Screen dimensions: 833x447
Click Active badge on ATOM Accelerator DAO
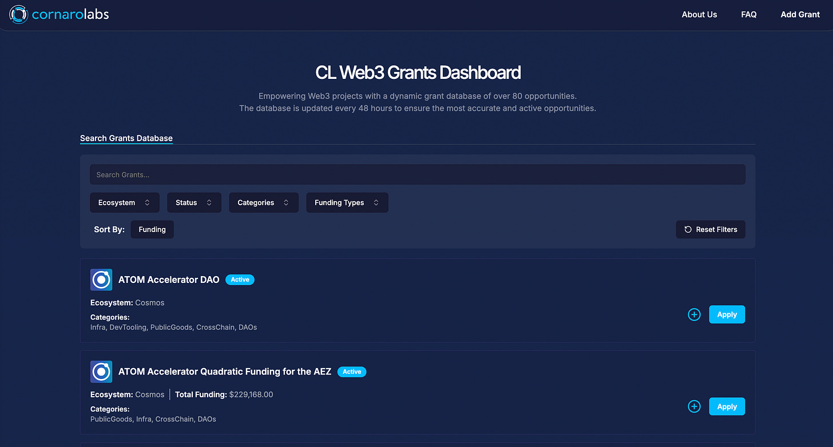[x=240, y=280]
